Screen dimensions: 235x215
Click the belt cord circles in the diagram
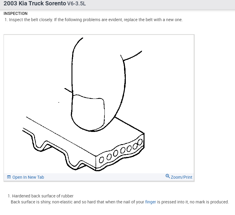(121, 151)
